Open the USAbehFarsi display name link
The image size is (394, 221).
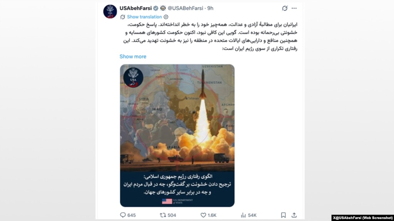click(136, 8)
